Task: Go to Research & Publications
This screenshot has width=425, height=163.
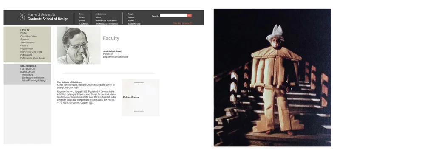Action: click(107, 20)
